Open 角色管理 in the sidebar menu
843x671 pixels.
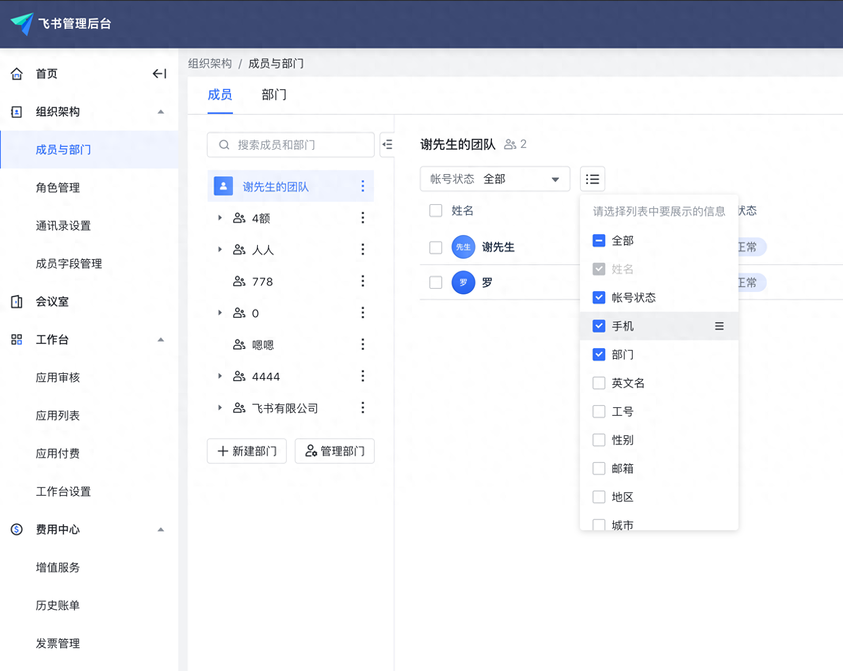(58, 188)
